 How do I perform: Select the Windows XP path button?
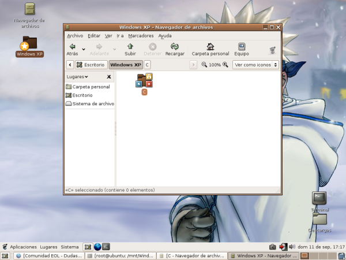tap(126, 65)
